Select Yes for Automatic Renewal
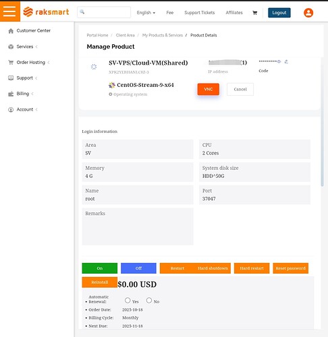The image size is (328, 337). [128, 300]
